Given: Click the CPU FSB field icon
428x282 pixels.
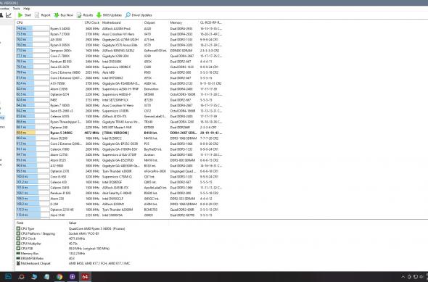Looking at the screenshot, I should click(18, 249).
